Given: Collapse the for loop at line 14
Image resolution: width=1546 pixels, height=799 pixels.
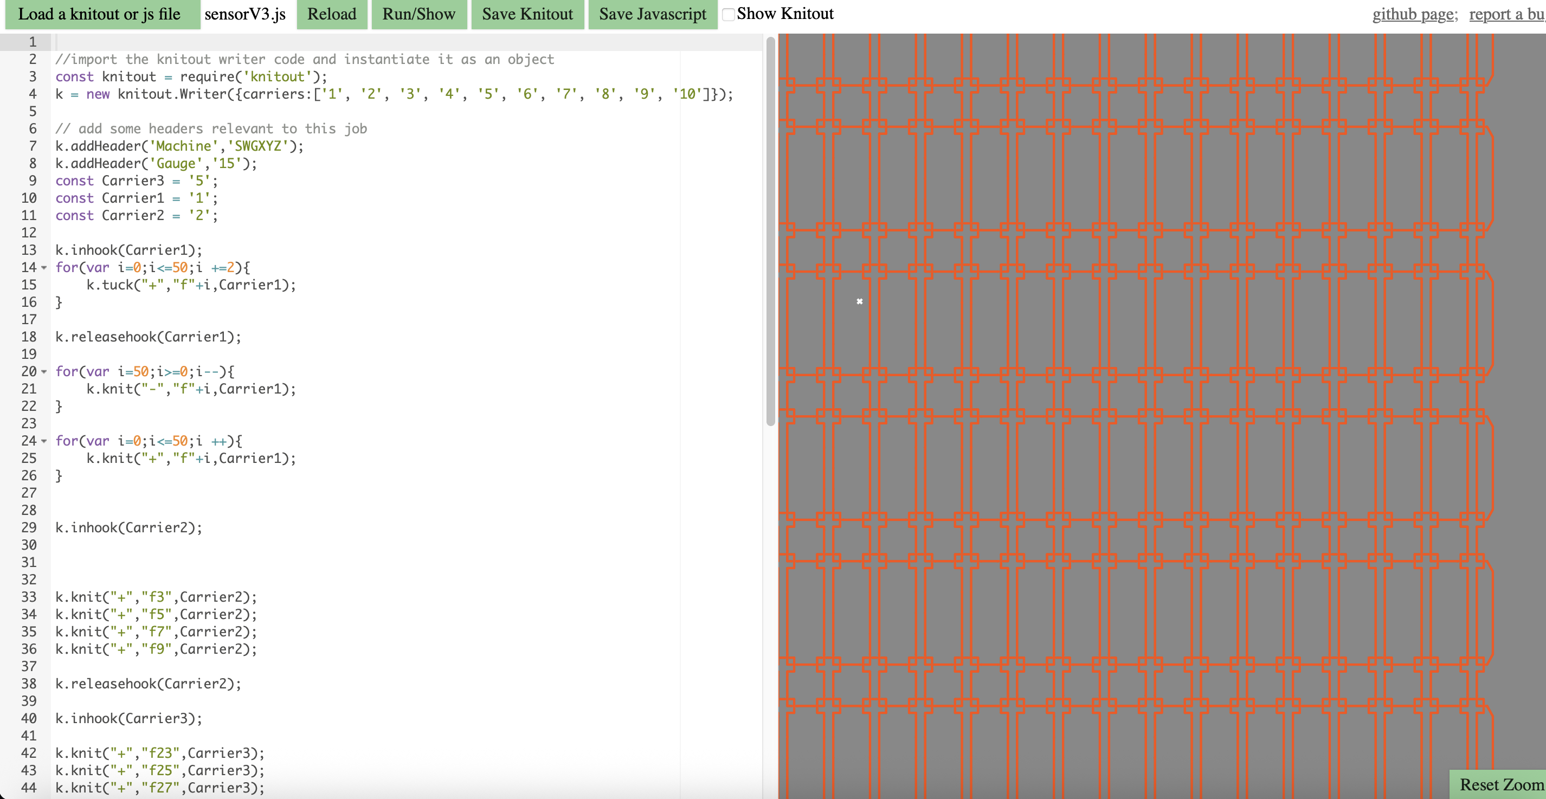Looking at the screenshot, I should [44, 268].
